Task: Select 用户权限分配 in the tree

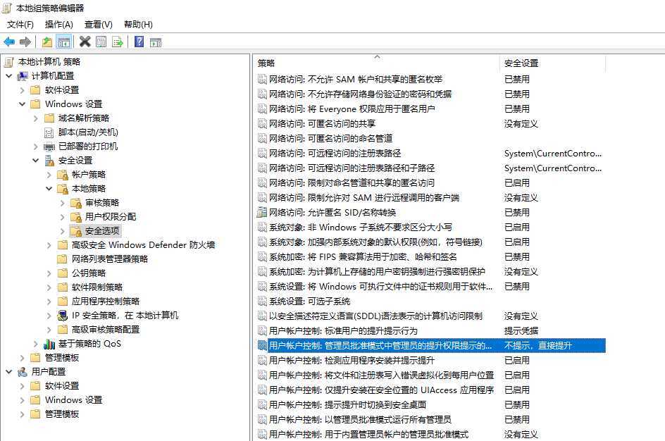Action: [111, 217]
